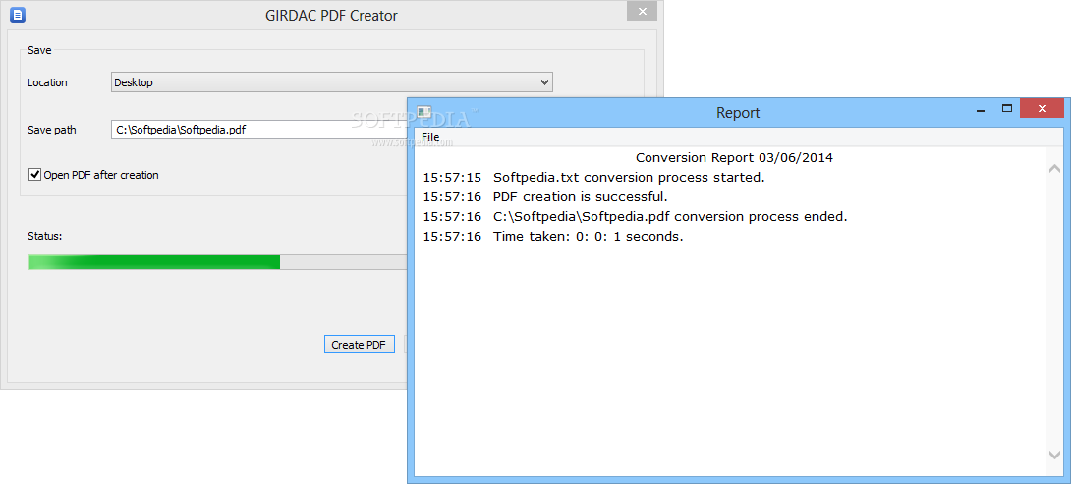Screen dimensions: 1071x484
Task: Close the Report window
Action: point(1042,109)
